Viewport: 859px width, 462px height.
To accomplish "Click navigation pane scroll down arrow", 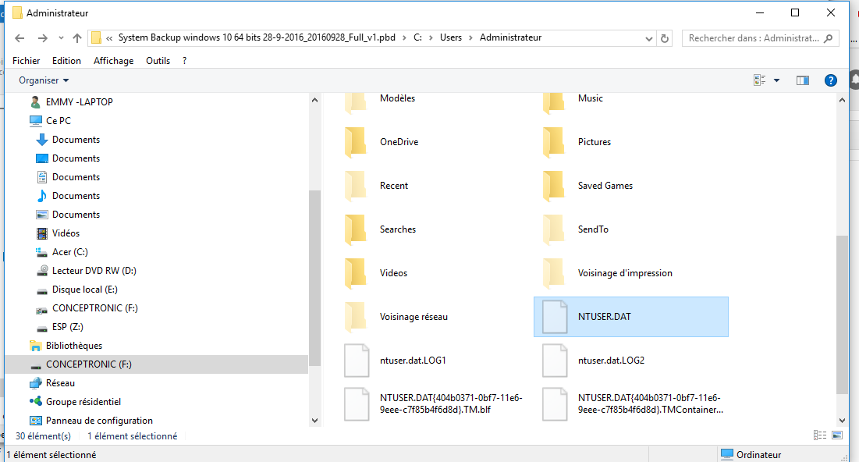I will pyautogui.click(x=314, y=421).
